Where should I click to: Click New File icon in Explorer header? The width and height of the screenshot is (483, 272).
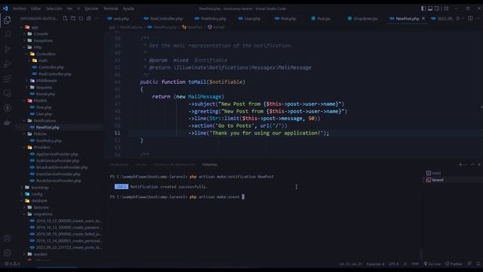tap(65, 18)
